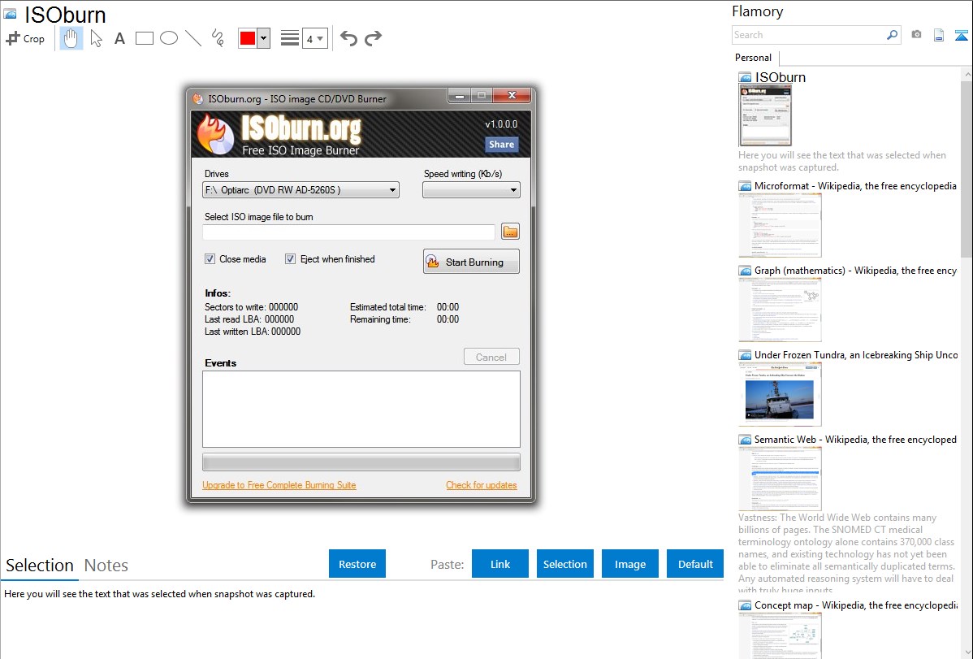Toggle the Eject when finished checkbox
The width and height of the screenshot is (973, 659).
coord(290,259)
